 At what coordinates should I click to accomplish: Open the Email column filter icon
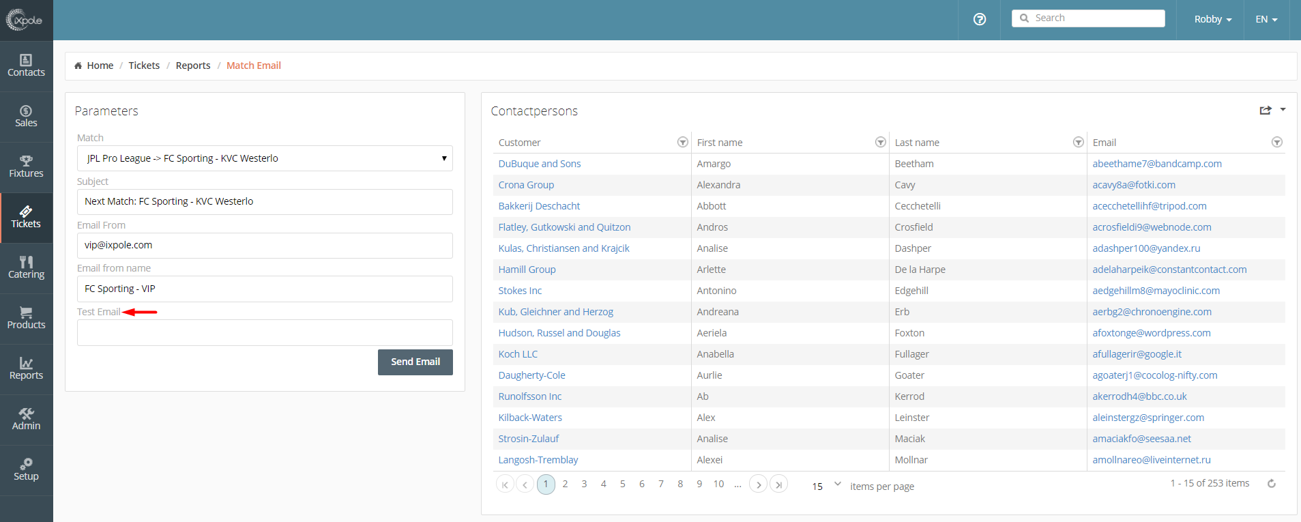click(x=1276, y=142)
